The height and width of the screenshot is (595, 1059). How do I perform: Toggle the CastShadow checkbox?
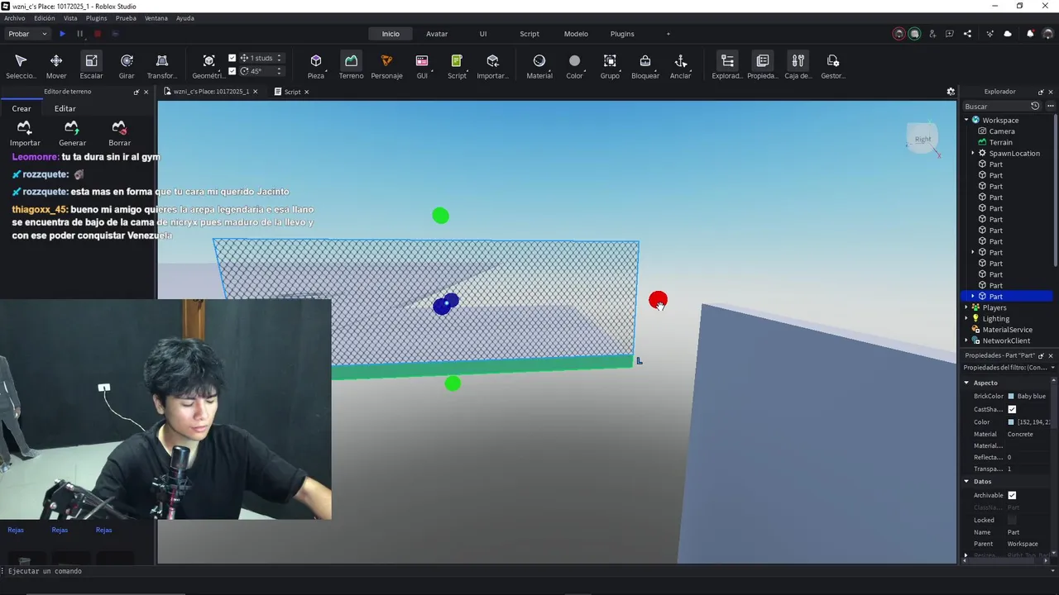pyautogui.click(x=1012, y=409)
